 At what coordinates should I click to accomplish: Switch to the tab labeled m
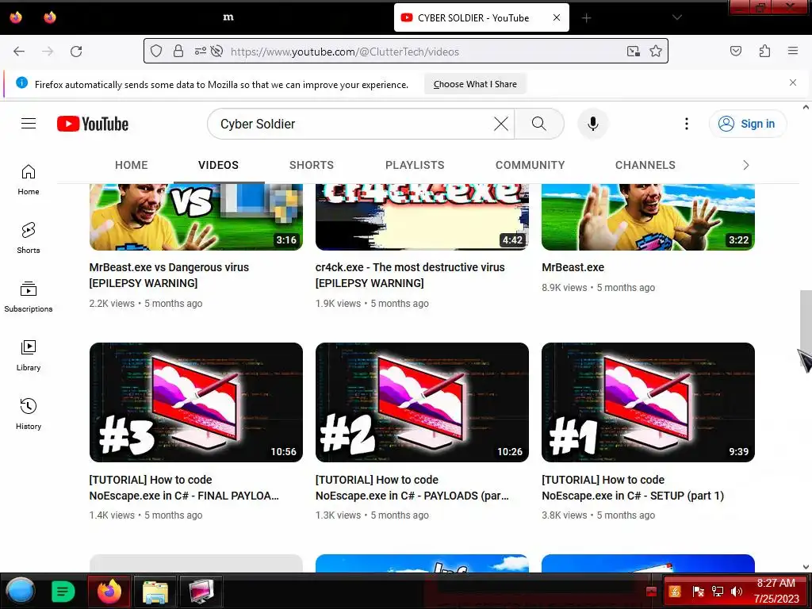tap(228, 17)
